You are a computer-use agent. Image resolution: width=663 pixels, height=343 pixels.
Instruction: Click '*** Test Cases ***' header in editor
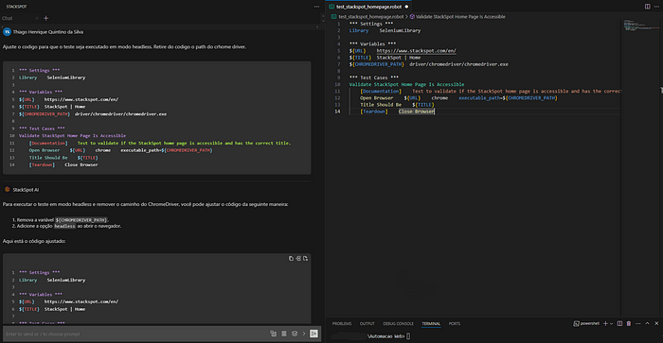click(x=374, y=77)
